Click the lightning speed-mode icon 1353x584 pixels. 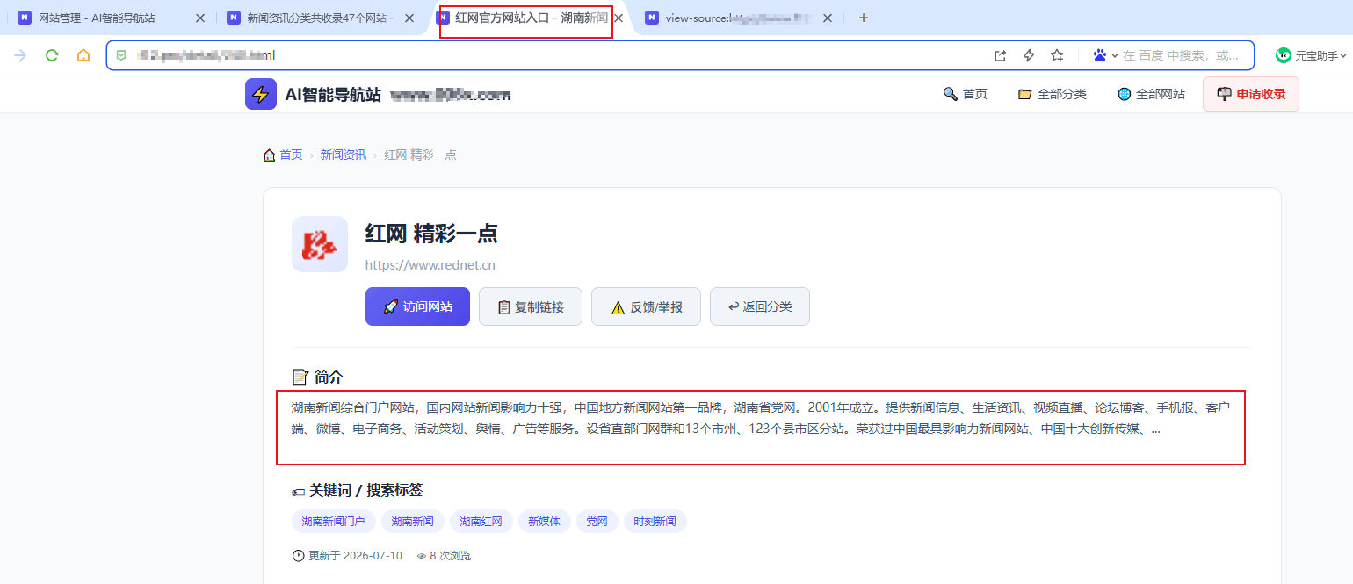pyautogui.click(x=1029, y=55)
